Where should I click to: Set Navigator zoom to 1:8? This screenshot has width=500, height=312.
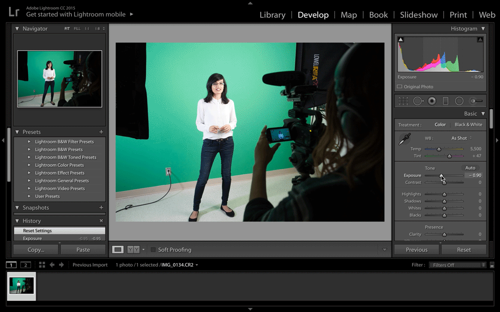pyautogui.click(x=97, y=28)
